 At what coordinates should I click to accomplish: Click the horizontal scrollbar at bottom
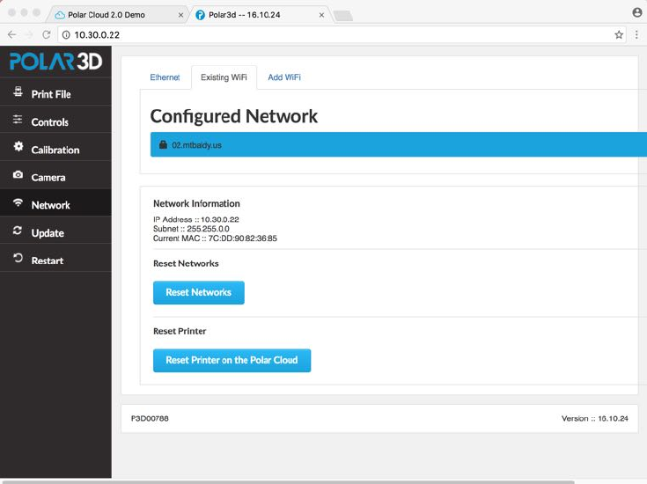[289, 482]
